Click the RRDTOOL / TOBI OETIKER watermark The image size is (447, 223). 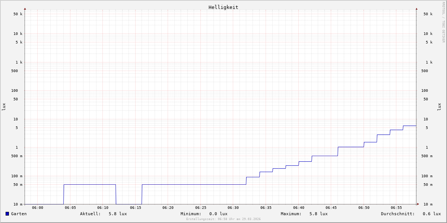tap(443, 22)
